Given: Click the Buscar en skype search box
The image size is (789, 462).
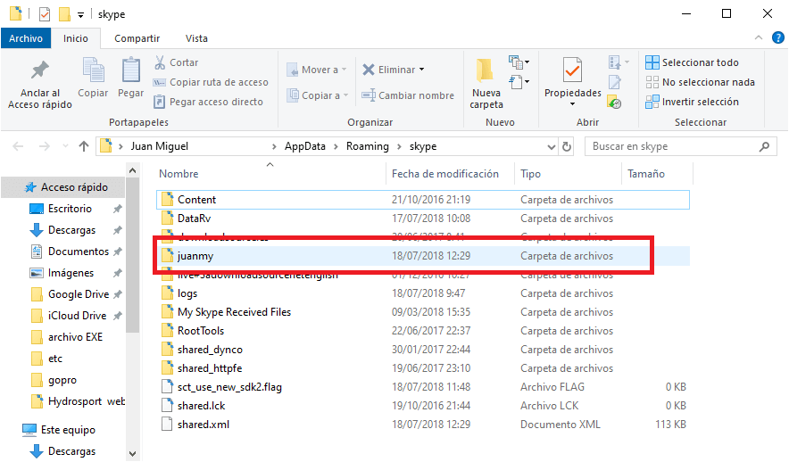Looking at the screenshot, I should pyautogui.click(x=679, y=146).
